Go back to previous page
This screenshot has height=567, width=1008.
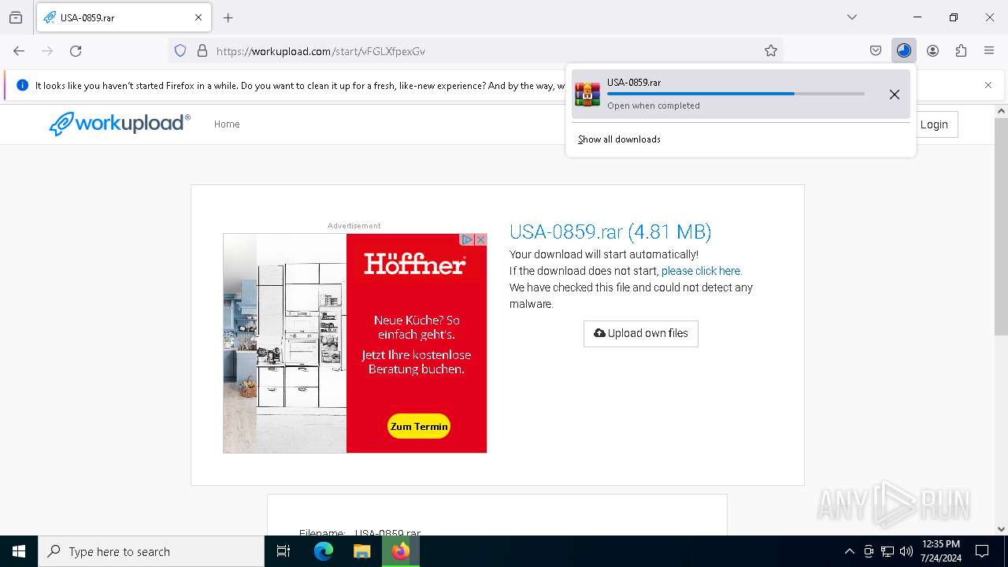point(19,50)
